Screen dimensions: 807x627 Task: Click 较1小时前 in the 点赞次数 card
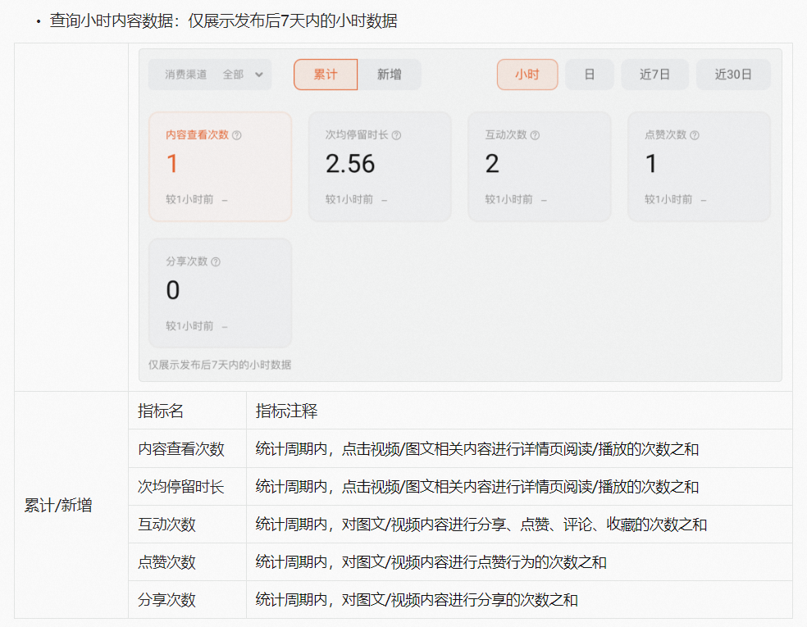click(668, 199)
